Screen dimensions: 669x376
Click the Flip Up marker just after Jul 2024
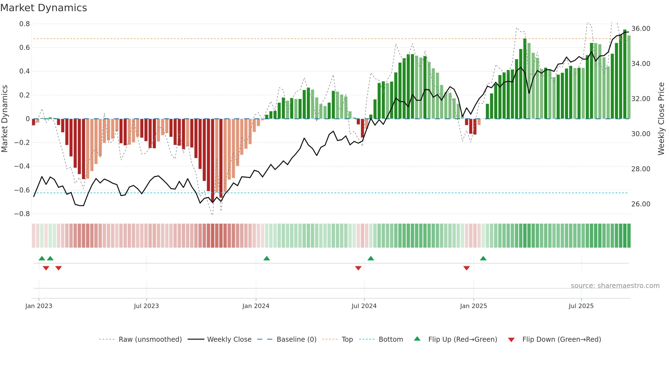(x=371, y=258)
